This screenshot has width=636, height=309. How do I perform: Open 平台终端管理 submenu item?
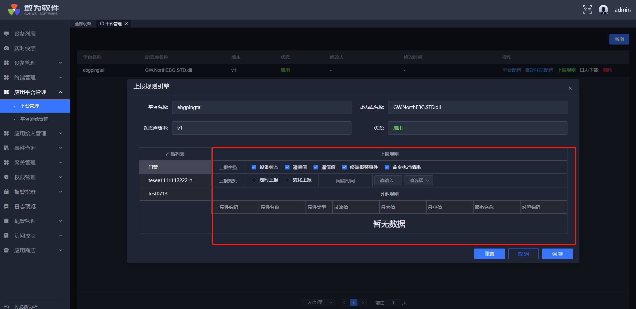[34, 119]
